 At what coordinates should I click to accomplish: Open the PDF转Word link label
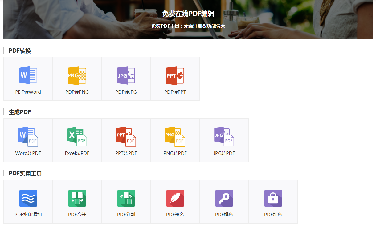[28, 92]
